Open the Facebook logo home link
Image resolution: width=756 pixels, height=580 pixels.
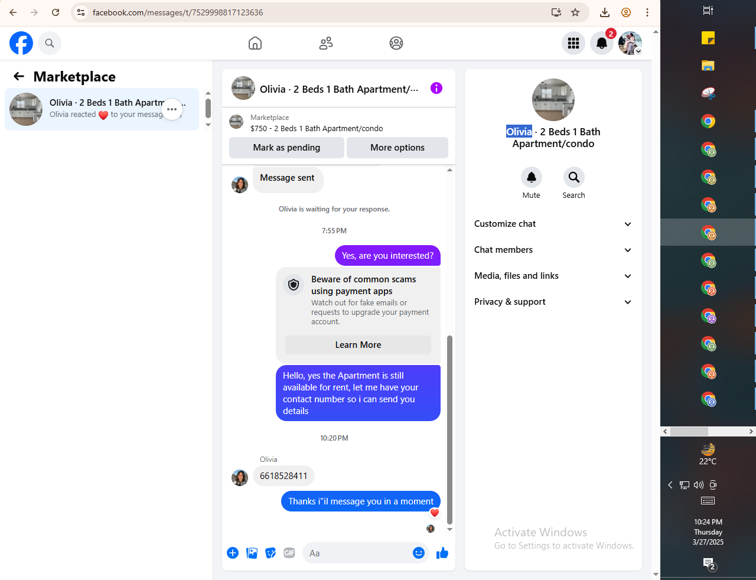(x=21, y=43)
